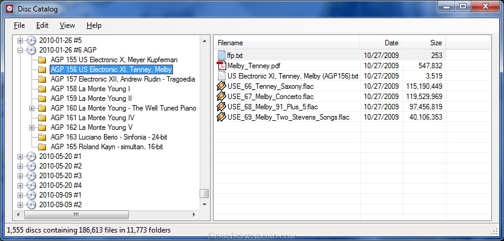Screen dimensions: 504x241
Task: Click the tree pane's vertical scroll down arrow
Action: tap(205, 204)
